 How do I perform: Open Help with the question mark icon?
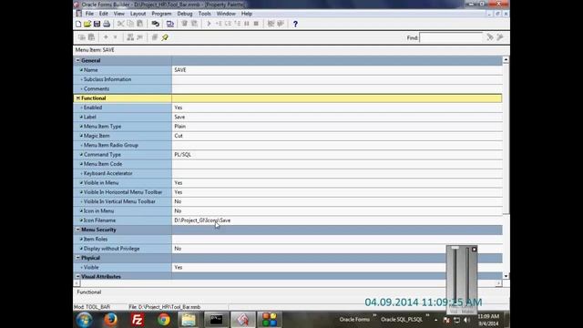(x=295, y=24)
